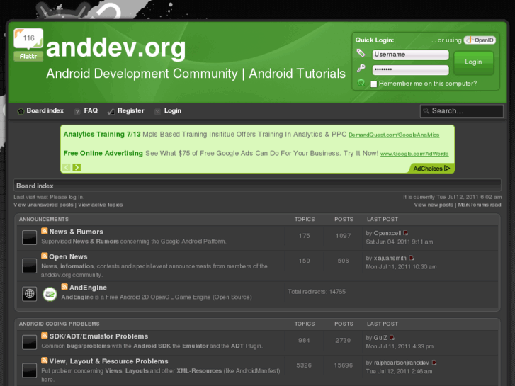This screenshot has height=386, width=515.
Task: Open View new posts
Action: pos(434,205)
